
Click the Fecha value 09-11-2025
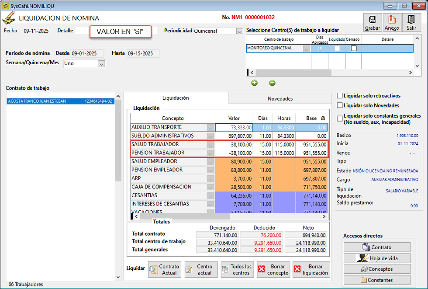coord(36,31)
